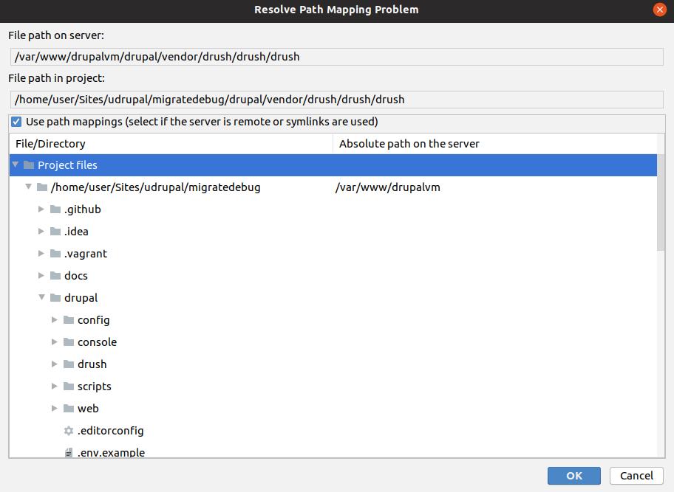The image size is (674, 492).
Task: Toggle the Use path mappings checkbox
Action: click(x=16, y=122)
